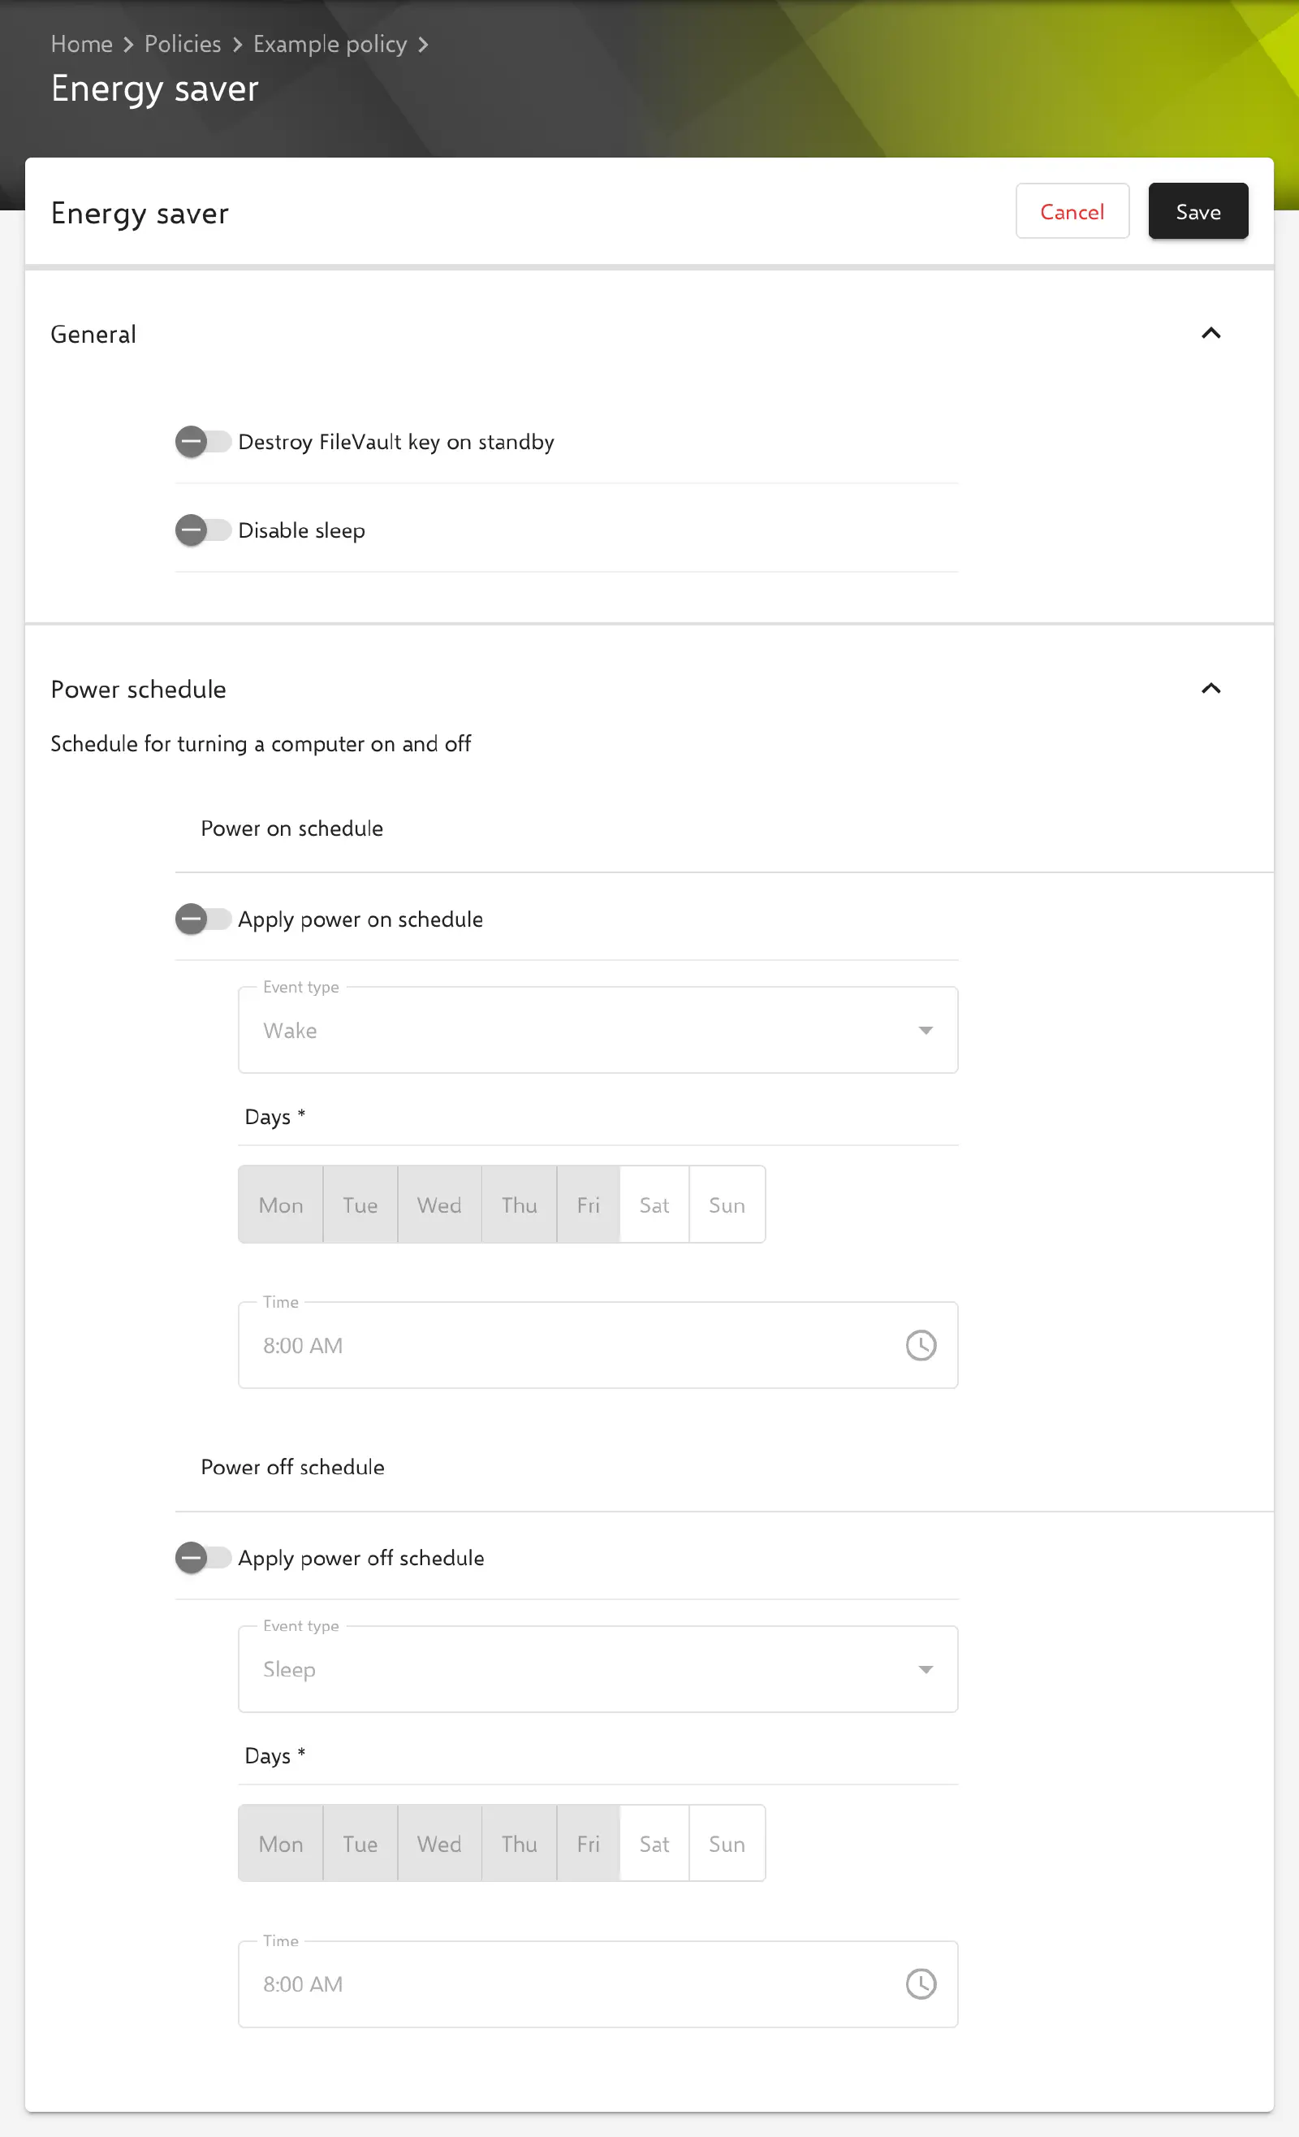Select Tue in Power off days
Viewport: 1299px width, 2137px height.
(x=360, y=1843)
